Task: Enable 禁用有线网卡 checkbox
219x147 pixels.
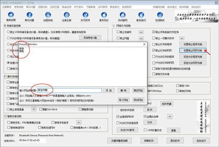Action: click(9, 127)
